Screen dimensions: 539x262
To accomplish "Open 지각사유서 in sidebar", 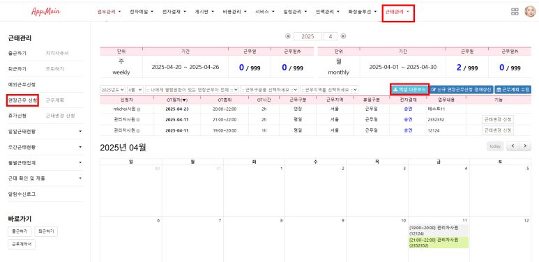I will [x=57, y=53].
